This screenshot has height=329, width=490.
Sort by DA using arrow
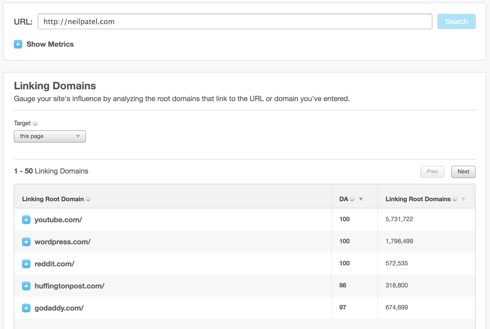pos(361,199)
